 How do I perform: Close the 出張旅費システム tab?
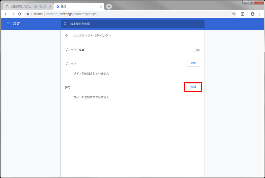point(50,7)
